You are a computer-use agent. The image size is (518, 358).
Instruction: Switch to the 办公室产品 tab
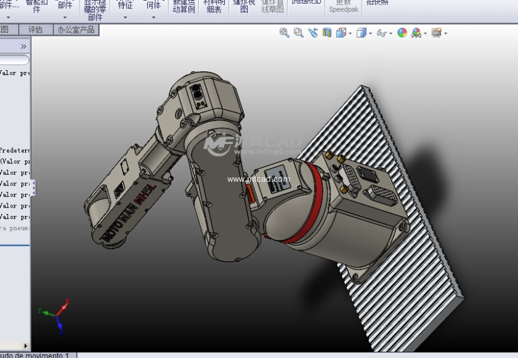point(76,30)
